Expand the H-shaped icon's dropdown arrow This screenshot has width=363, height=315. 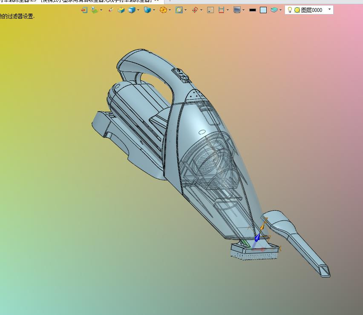(228, 10)
